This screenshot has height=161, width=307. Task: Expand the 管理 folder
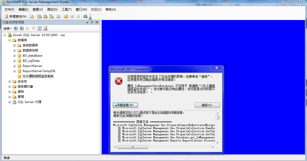point(10,97)
